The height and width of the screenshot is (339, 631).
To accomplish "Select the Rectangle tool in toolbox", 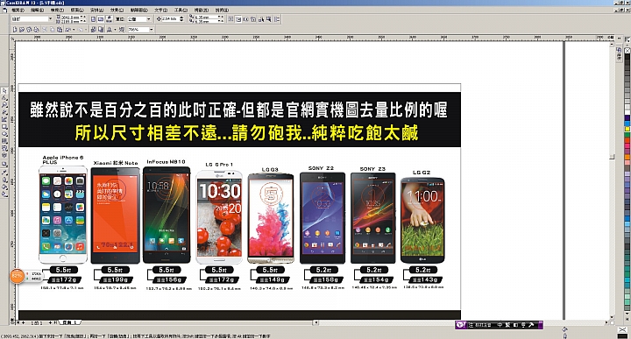I will [5, 126].
